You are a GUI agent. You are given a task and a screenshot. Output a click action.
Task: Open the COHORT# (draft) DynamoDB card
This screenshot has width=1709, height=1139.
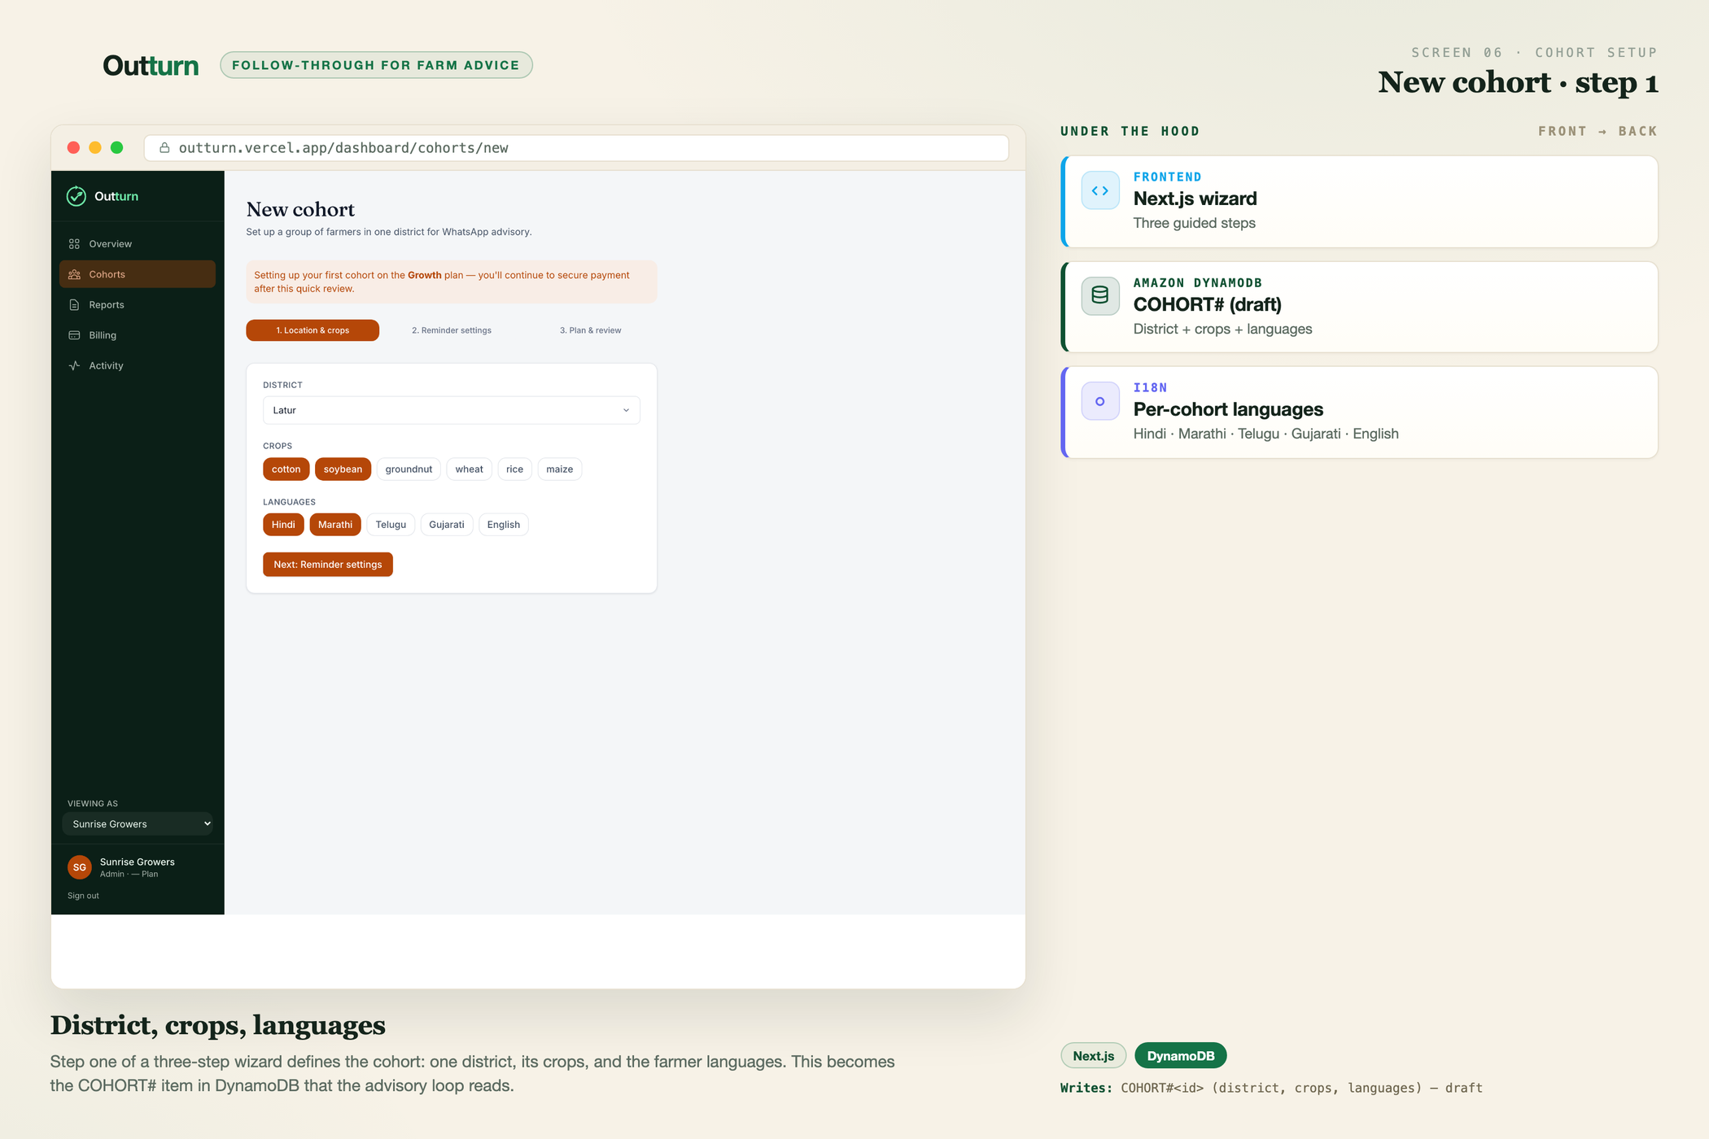click(1359, 307)
